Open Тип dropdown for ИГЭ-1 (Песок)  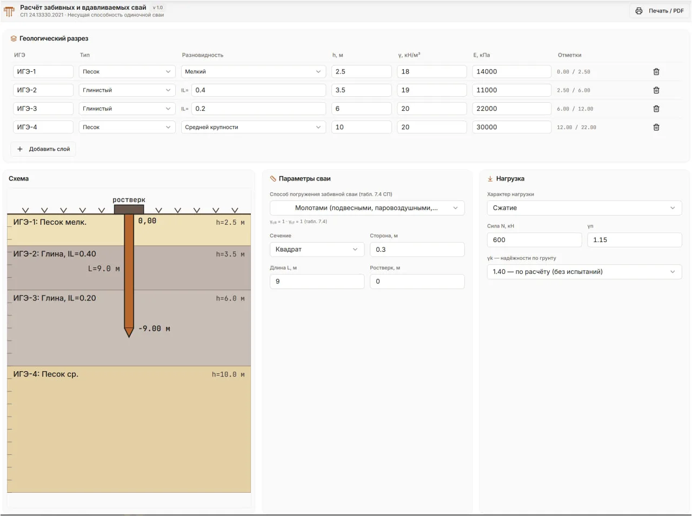click(127, 71)
